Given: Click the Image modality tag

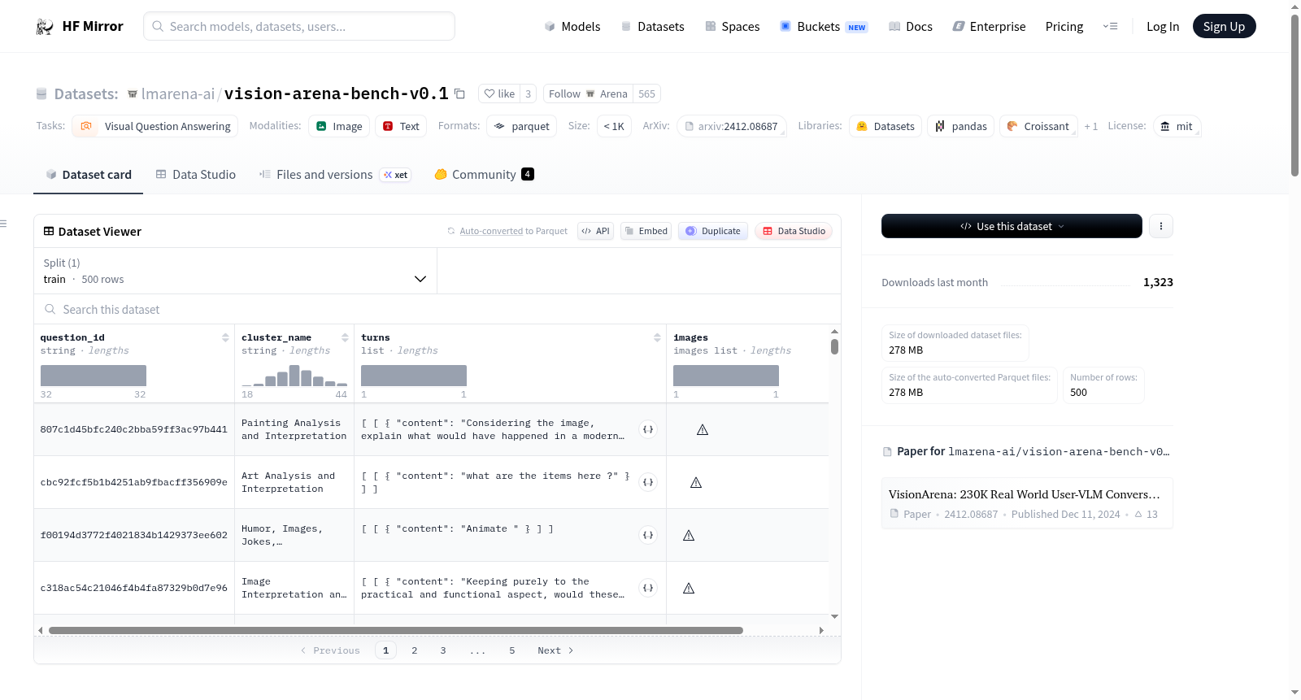Looking at the screenshot, I should [x=339, y=126].
